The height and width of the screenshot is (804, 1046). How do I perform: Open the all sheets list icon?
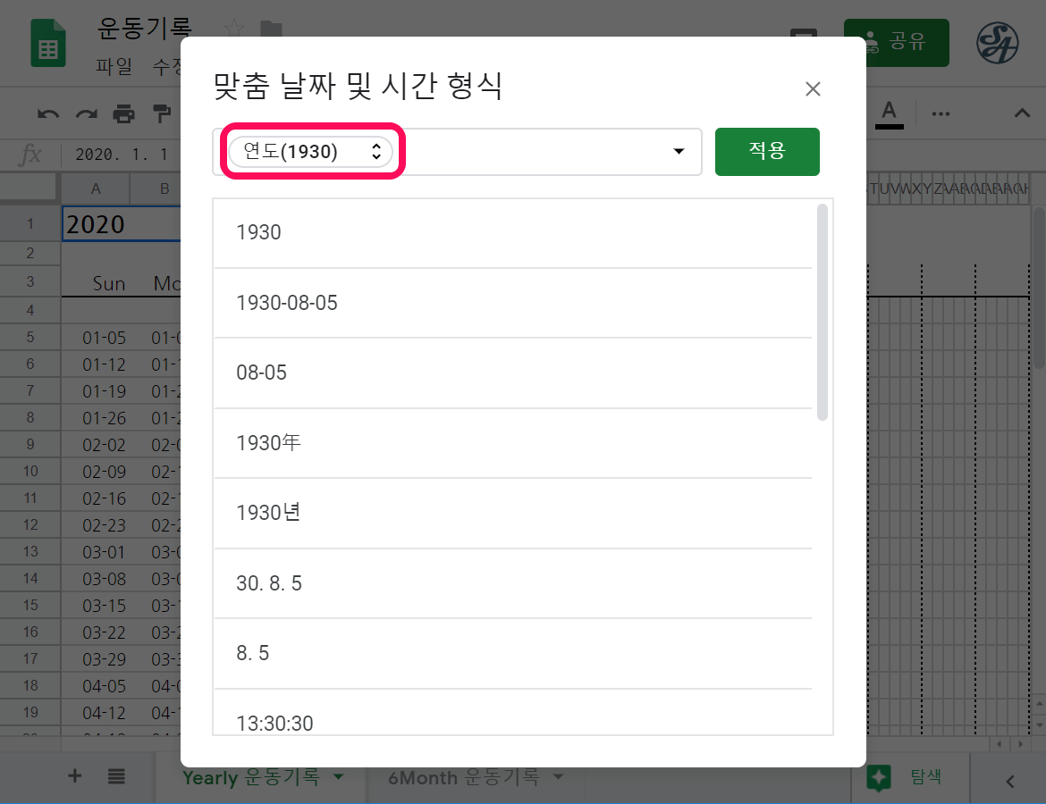click(x=116, y=776)
